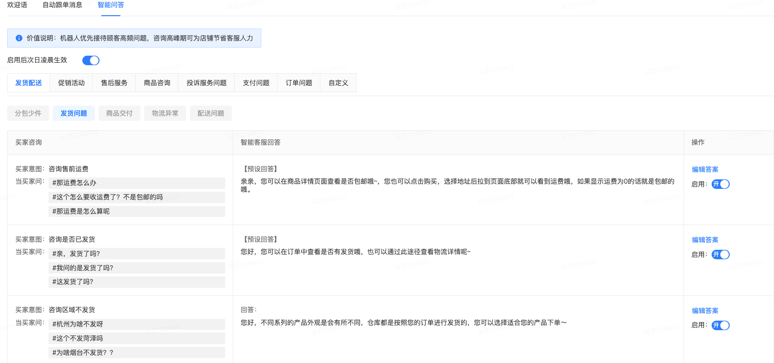Image resolution: width=774 pixels, height=363 pixels.
Task: Disable the 咨询售前运费 answer toggle
Action: pos(720,184)
